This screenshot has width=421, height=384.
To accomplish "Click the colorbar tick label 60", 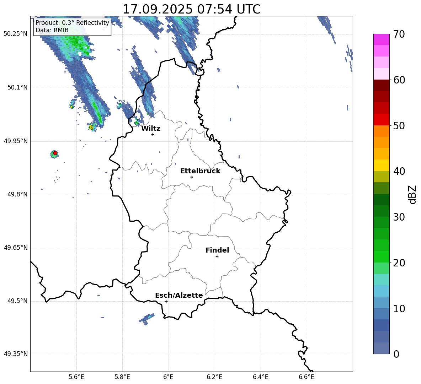I will tap(399, 80).
